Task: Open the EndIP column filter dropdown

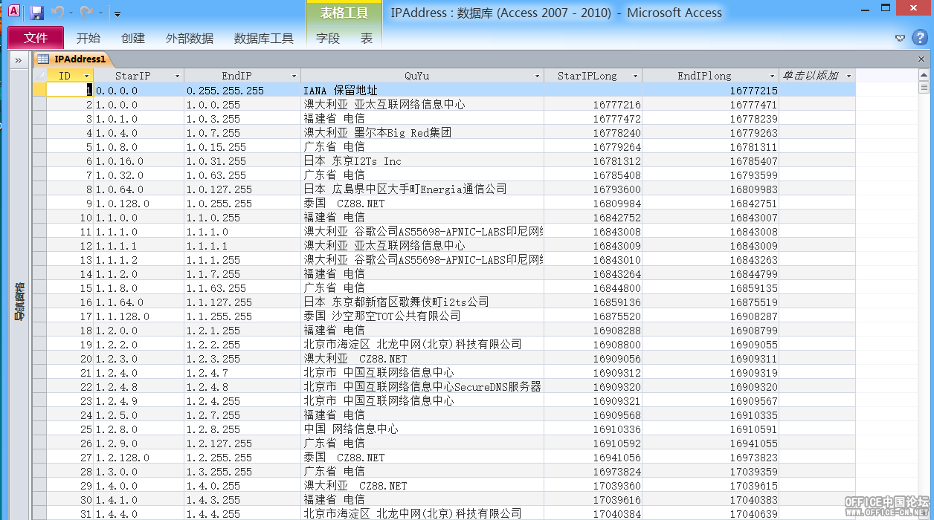Action: tap(294, 76)
